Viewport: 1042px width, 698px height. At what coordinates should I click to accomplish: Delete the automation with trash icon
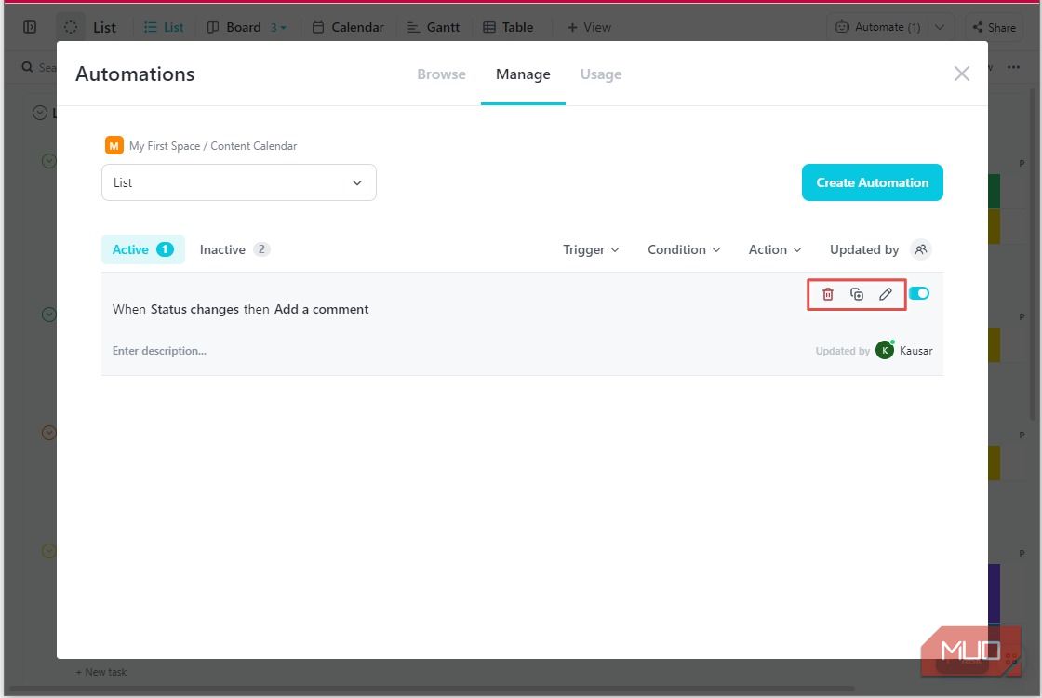828,294
